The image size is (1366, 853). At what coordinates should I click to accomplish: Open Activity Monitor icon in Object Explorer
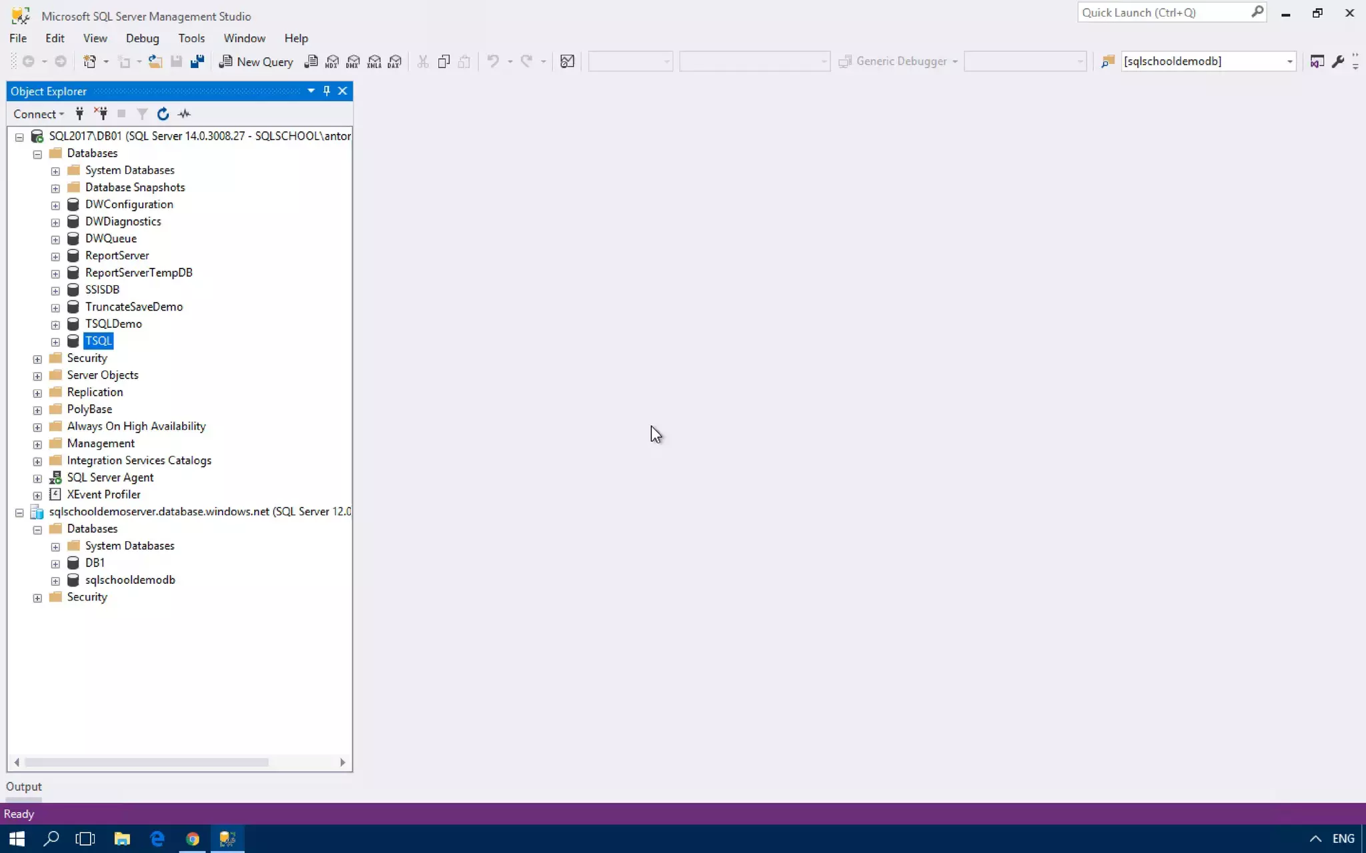coord(185,114)
